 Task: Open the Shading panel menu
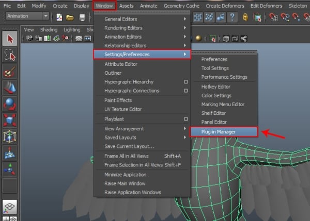pos(49,30)
